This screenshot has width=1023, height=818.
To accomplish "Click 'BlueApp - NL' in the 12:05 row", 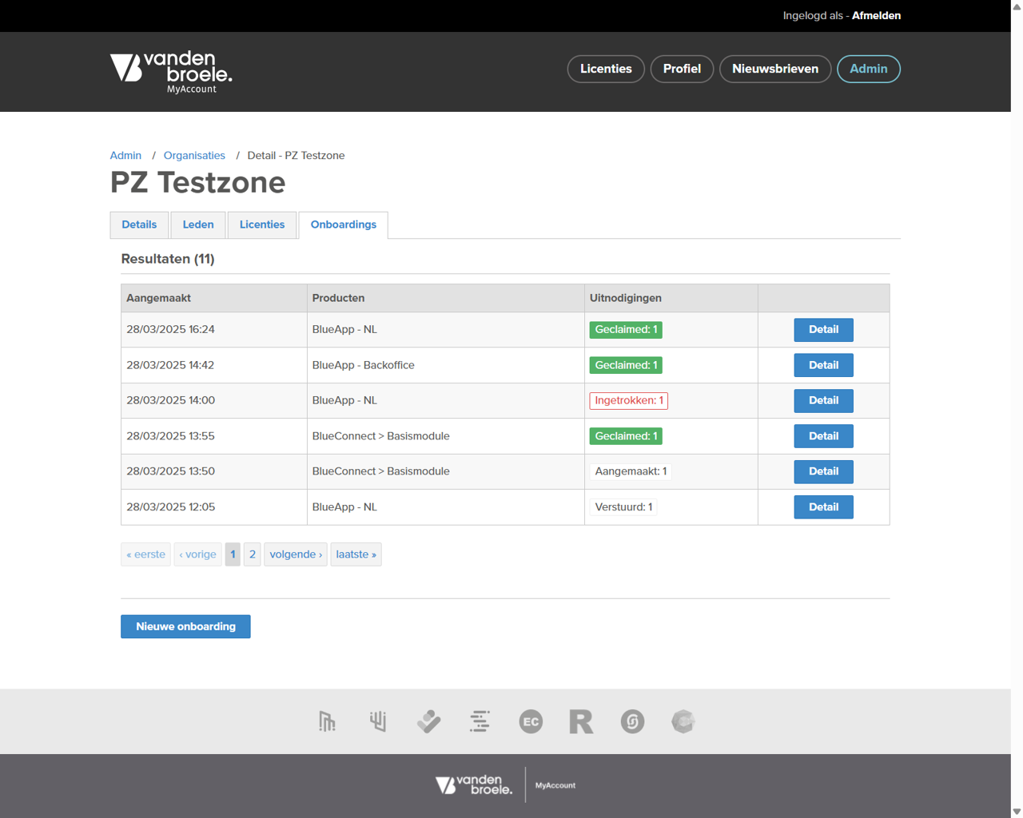I will (x=344, y=506).
